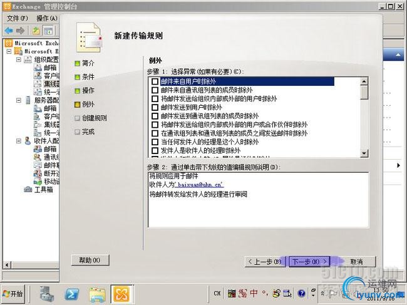
Task: Click the blue help icon in tray
Action: (301, 293)
